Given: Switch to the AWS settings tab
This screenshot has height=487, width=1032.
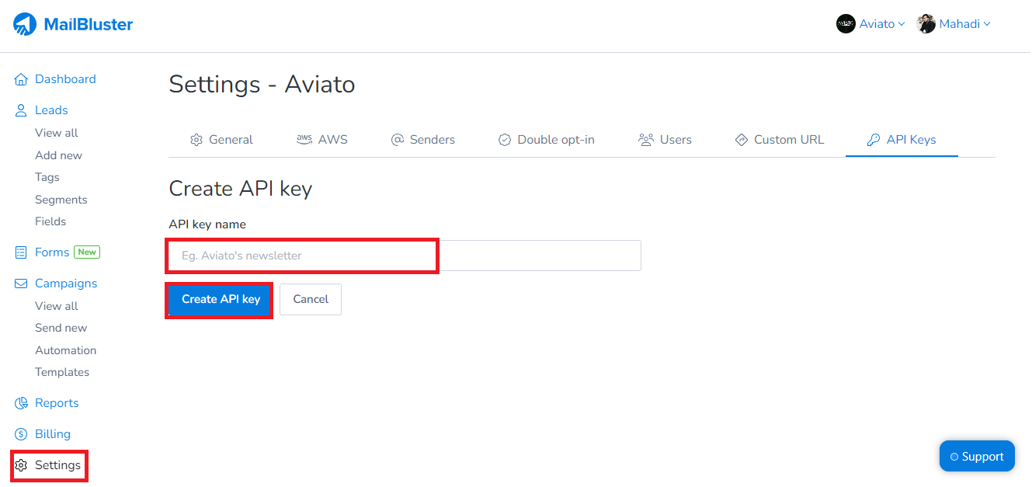Looking at the screenshot, I should pyautogui.click(x=322, y=140).
